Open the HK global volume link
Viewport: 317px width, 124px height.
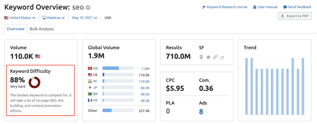(95, 68)
